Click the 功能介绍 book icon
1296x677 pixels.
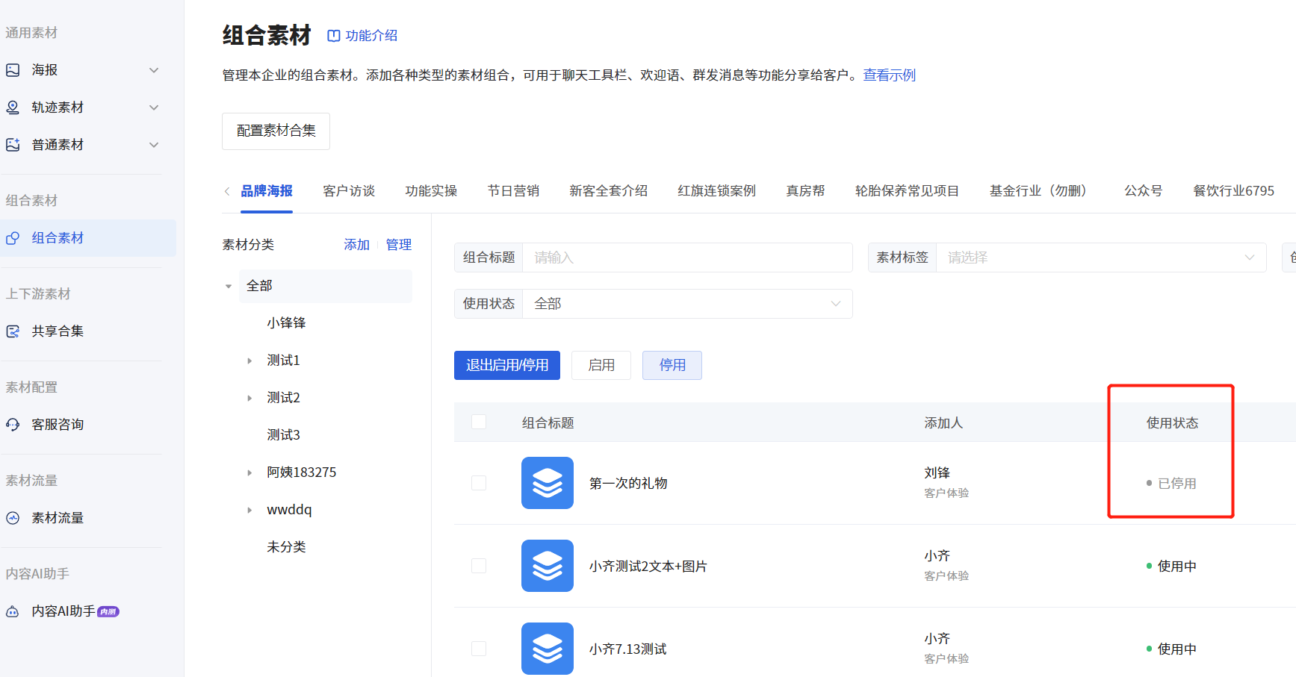tap(334, 36)
